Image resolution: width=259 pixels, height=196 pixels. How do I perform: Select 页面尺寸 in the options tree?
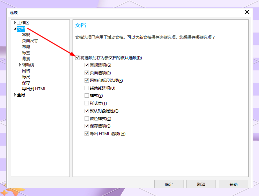pos(30,40)
